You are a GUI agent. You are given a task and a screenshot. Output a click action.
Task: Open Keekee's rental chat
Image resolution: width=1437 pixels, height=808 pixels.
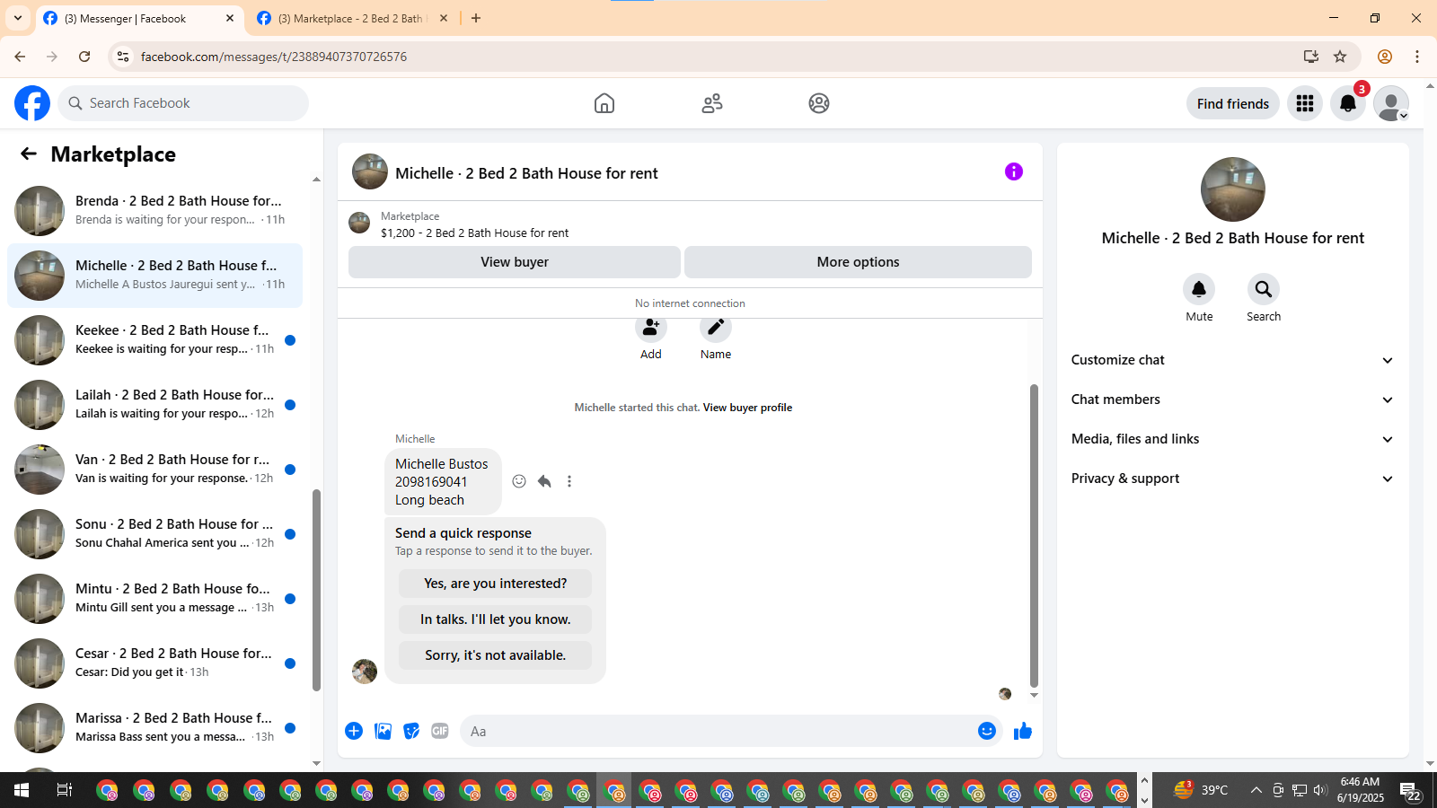click(154, 339)
